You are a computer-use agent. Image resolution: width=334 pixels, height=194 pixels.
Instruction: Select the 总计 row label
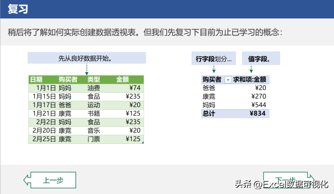coord(209,114)
